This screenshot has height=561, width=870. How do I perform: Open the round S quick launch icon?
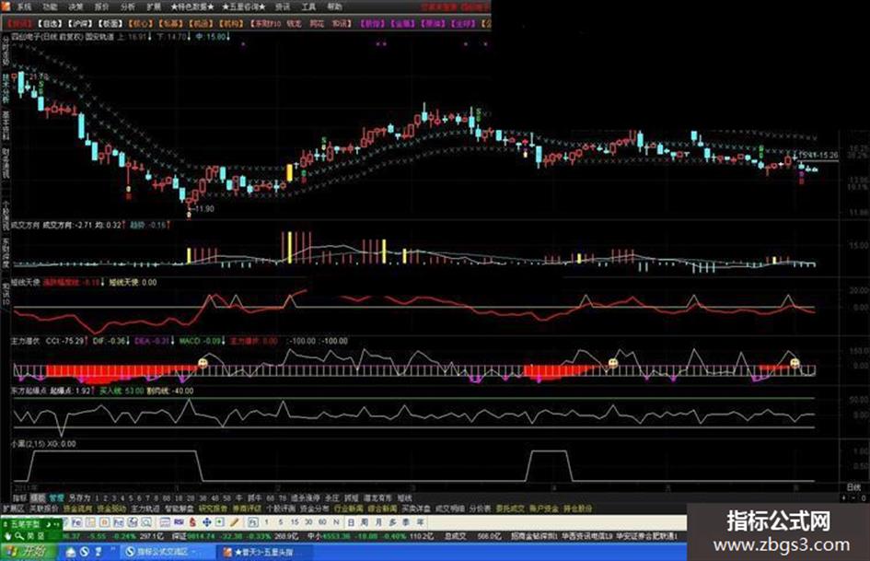click(x=85, y=552)
